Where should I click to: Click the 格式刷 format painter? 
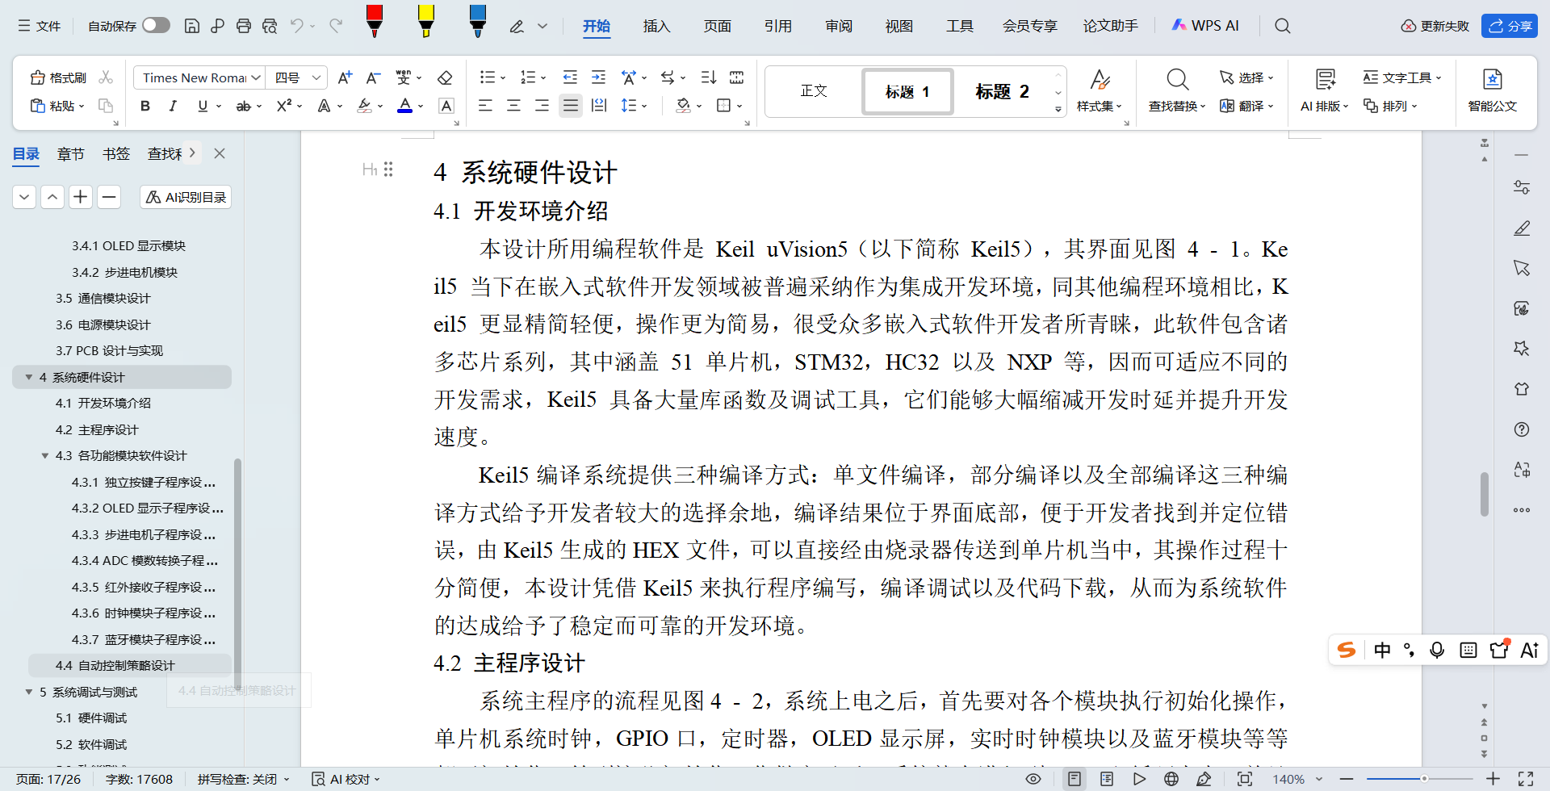point(58,77)
